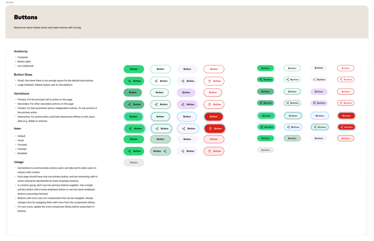Screen dimensions: 374x241
Task: Select the BUTTONS frame label at top-left
Action: coord(10,3)
